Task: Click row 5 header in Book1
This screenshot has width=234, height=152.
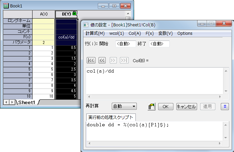Action: click(x=18, y=69)
